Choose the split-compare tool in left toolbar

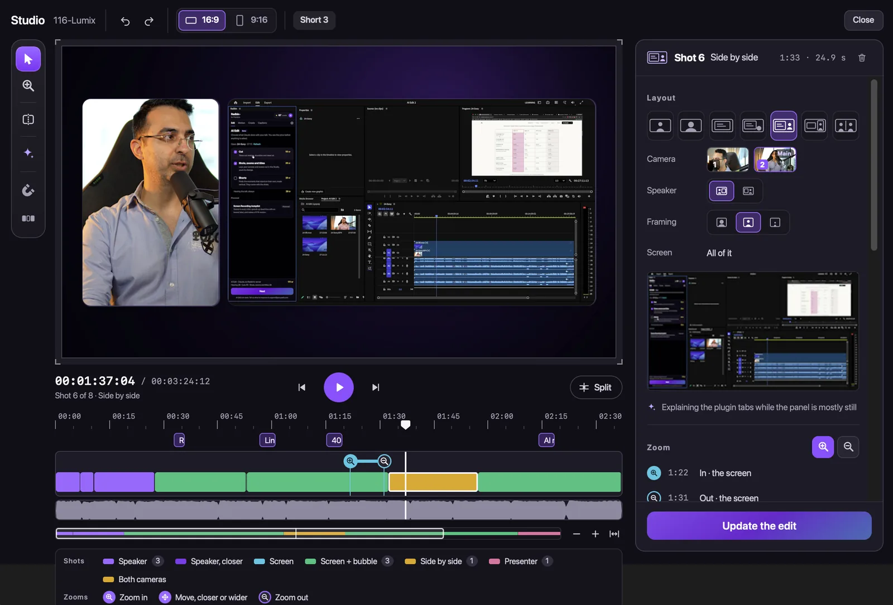(x=28, y=119)
